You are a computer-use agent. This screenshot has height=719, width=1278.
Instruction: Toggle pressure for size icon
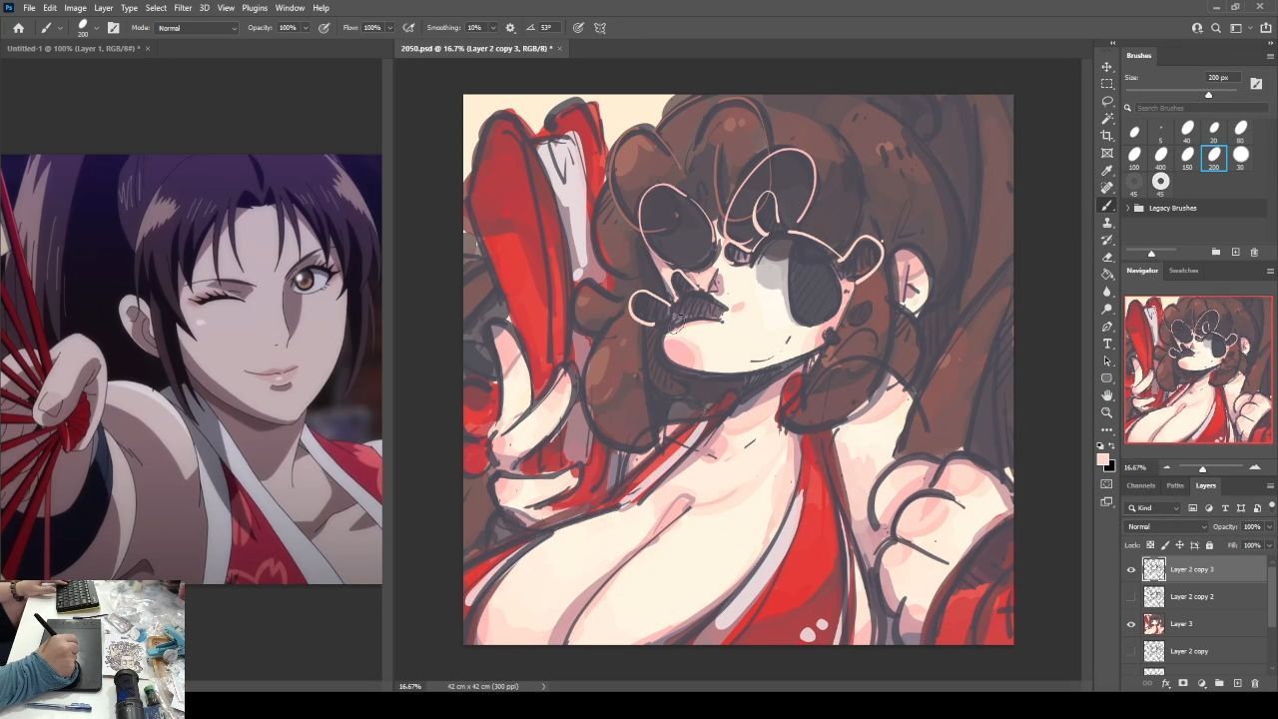pyautogui.click(x=578, y=28)
